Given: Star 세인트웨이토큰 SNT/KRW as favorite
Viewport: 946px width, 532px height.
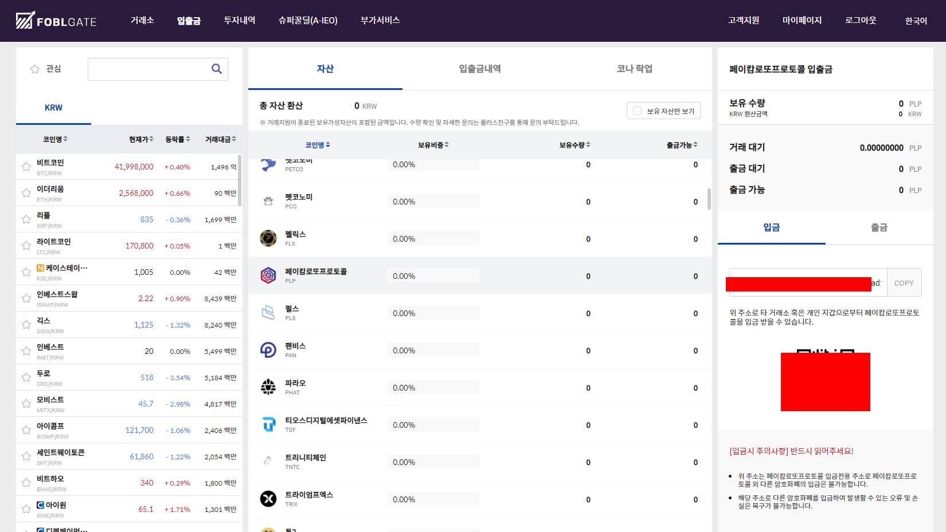Looking at the screenshot, I should coord(26,456).
